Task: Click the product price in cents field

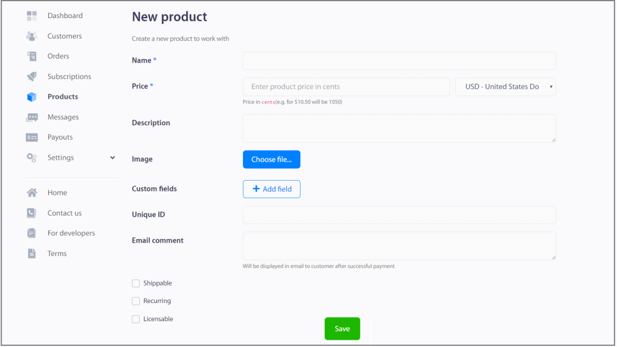Action: [346, 87]
